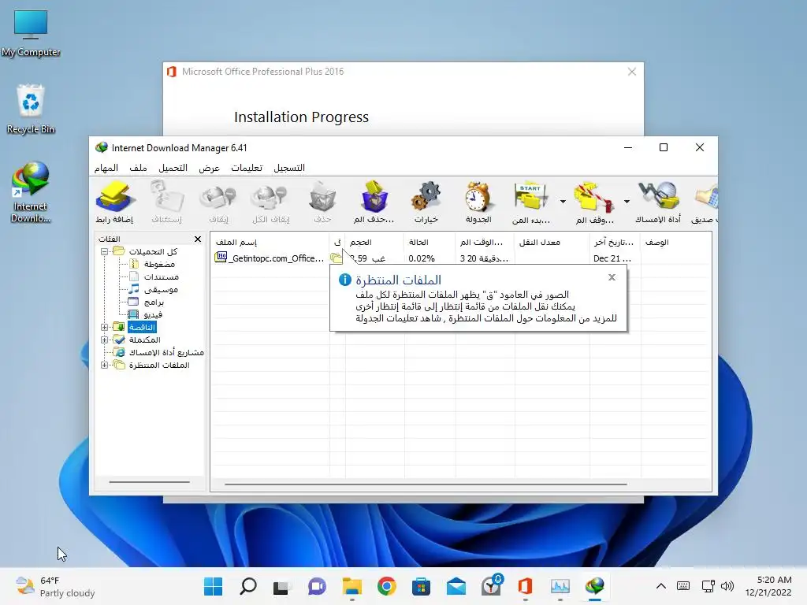Open Start Queue dropdown arrow

click(x=563, y=202)
